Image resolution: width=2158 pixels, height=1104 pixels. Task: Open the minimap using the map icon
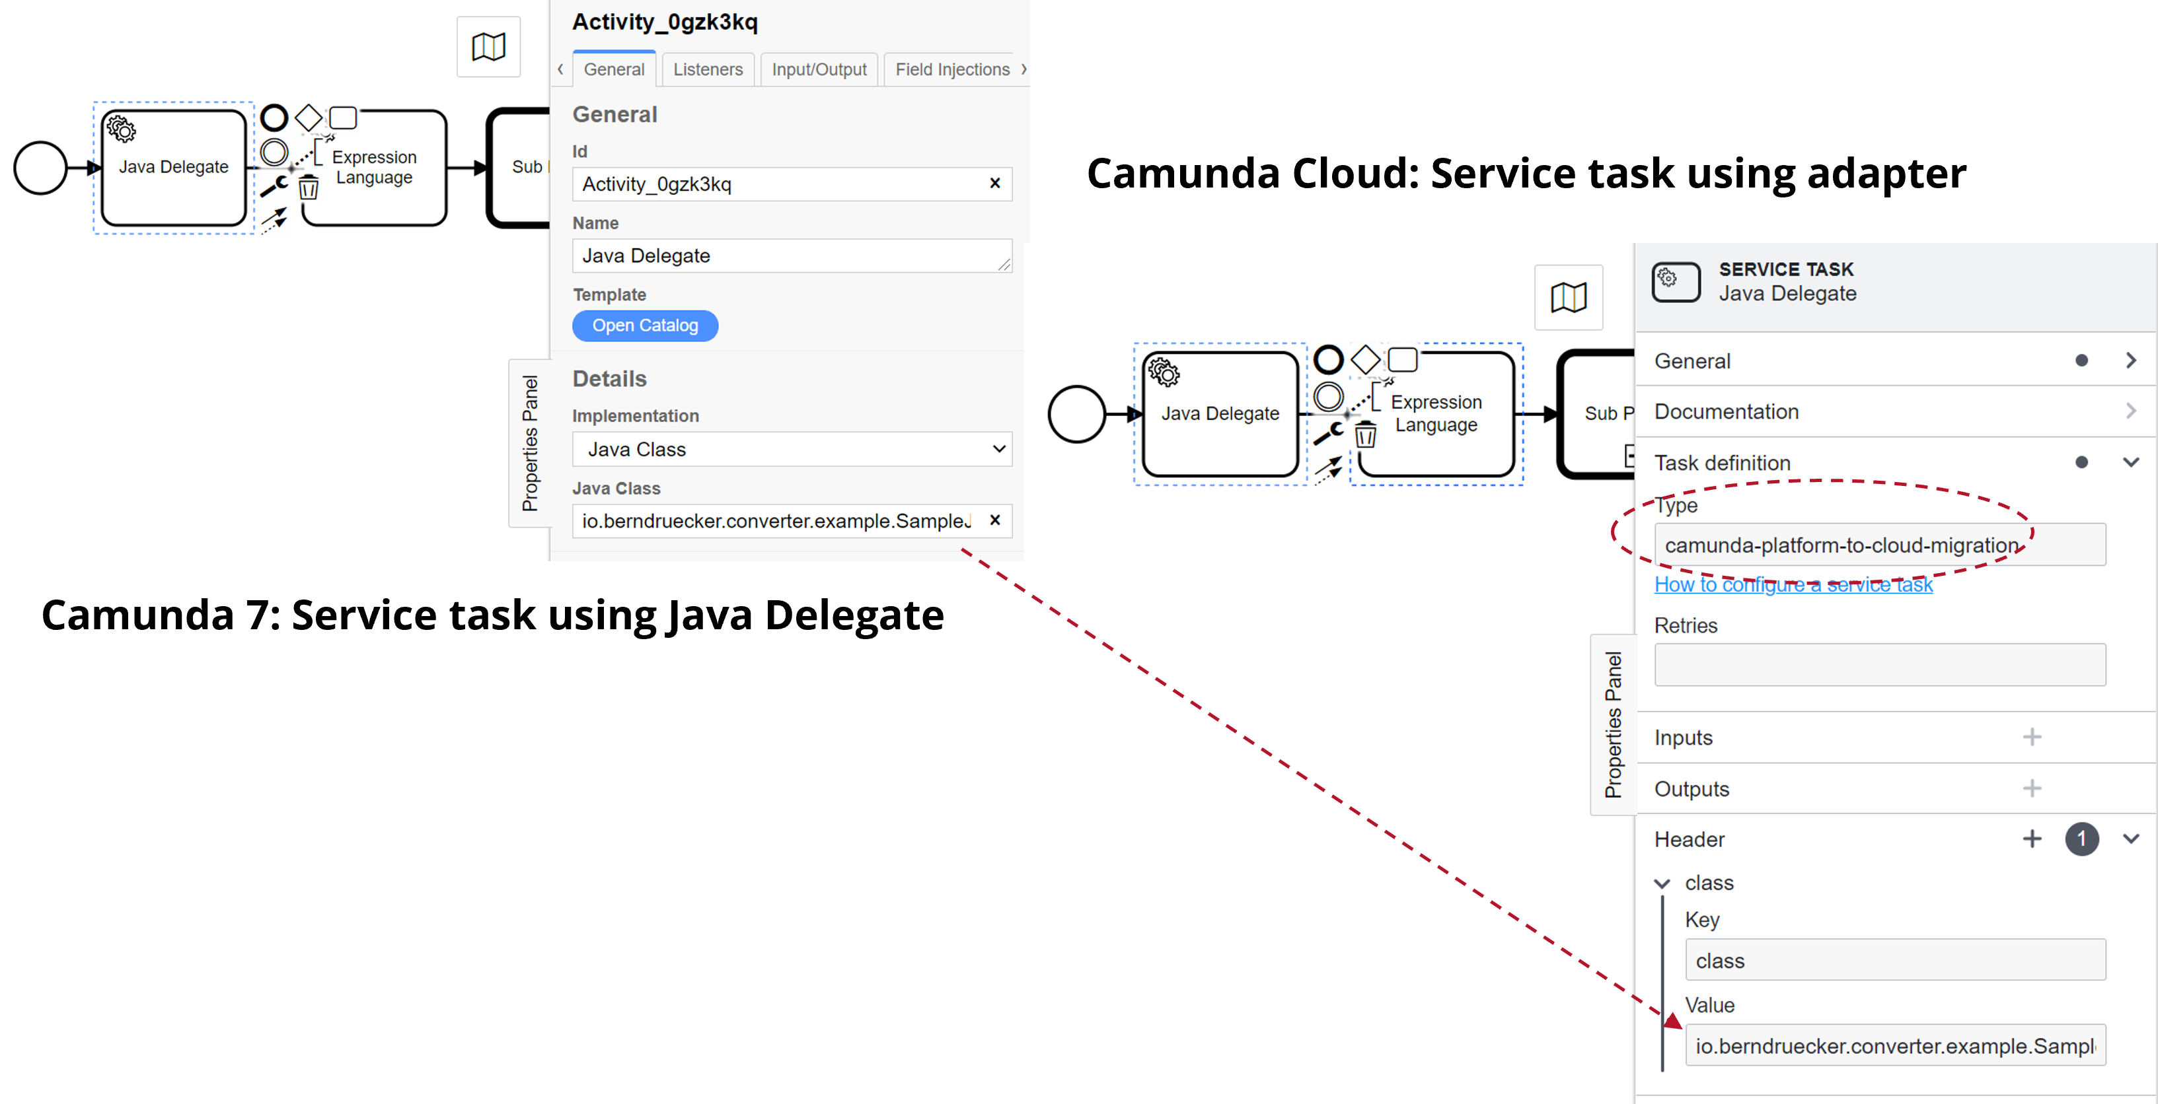coord(488,47)
